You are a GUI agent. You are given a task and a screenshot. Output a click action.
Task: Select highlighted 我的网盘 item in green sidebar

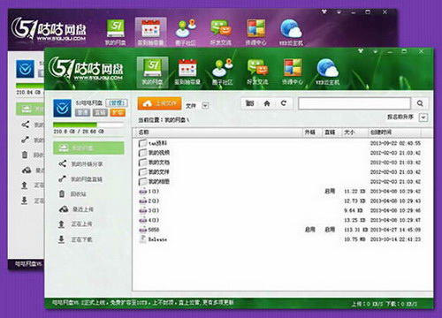[88, 148]
